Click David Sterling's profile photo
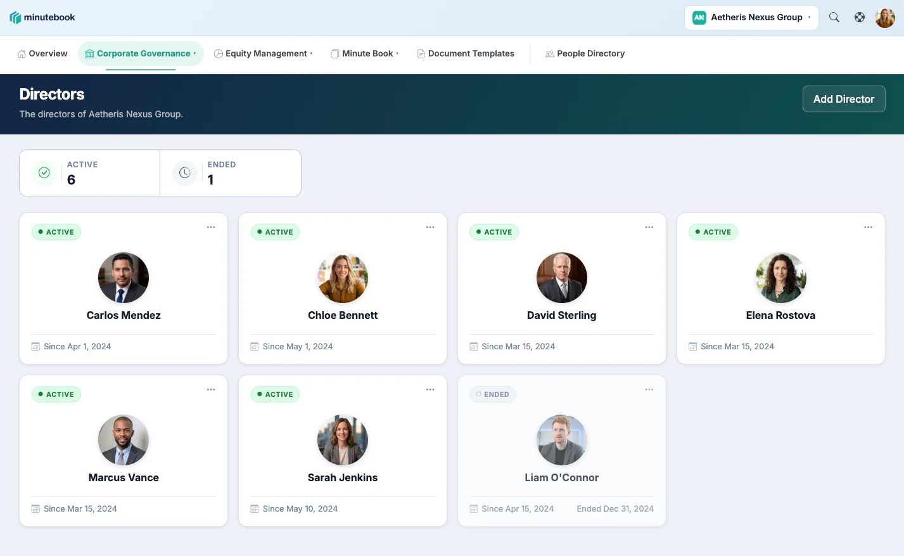The width and height of the screenshot is (904, 556). tap(562, 278)
